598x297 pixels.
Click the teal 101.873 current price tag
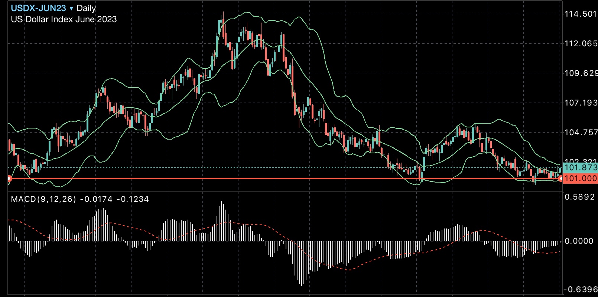[x=580, y=167]
